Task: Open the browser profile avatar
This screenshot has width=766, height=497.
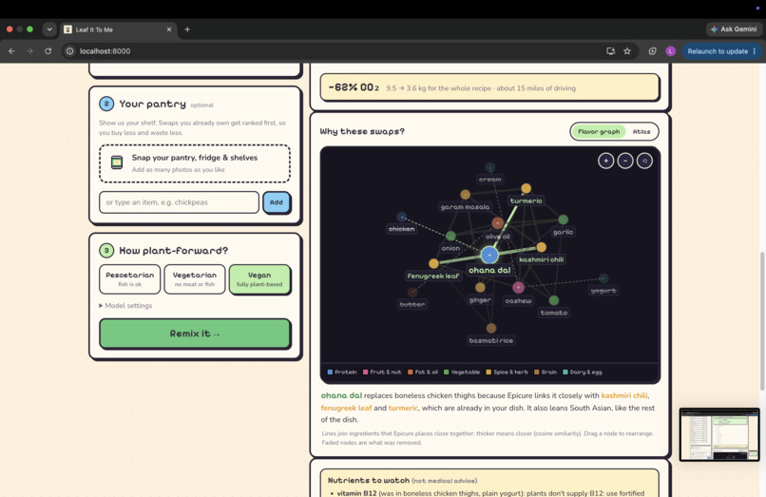Action: (670, 50)
